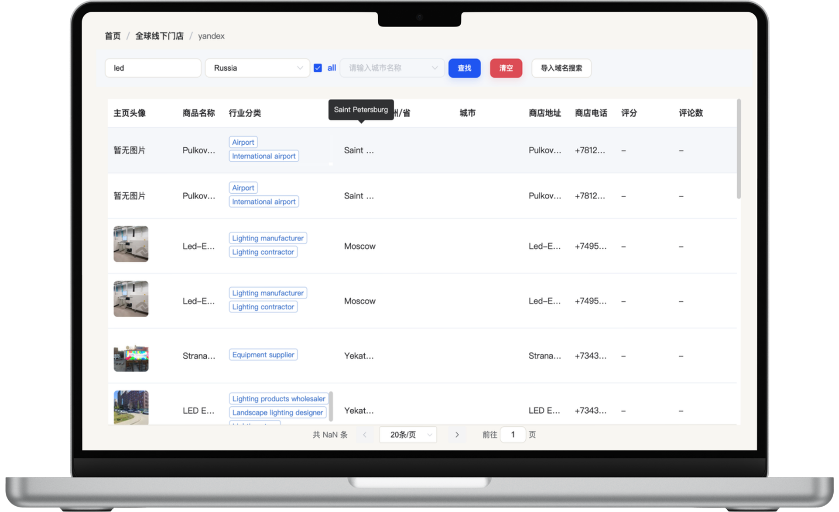Focus the keyword field containing 'led'
Screen dimensions: 839x512
point(153,68)
